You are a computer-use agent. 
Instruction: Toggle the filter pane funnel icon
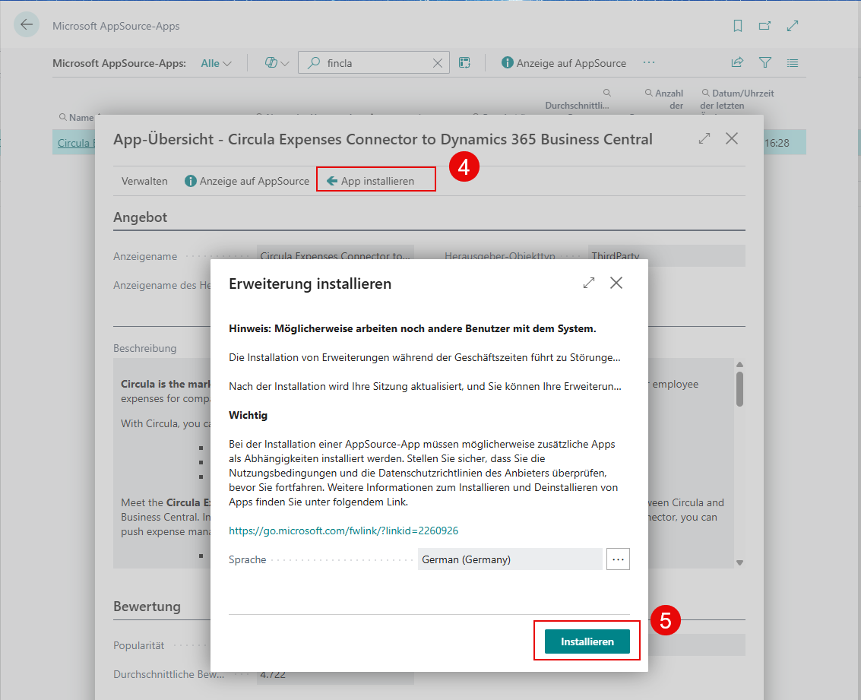coord(765,62)
